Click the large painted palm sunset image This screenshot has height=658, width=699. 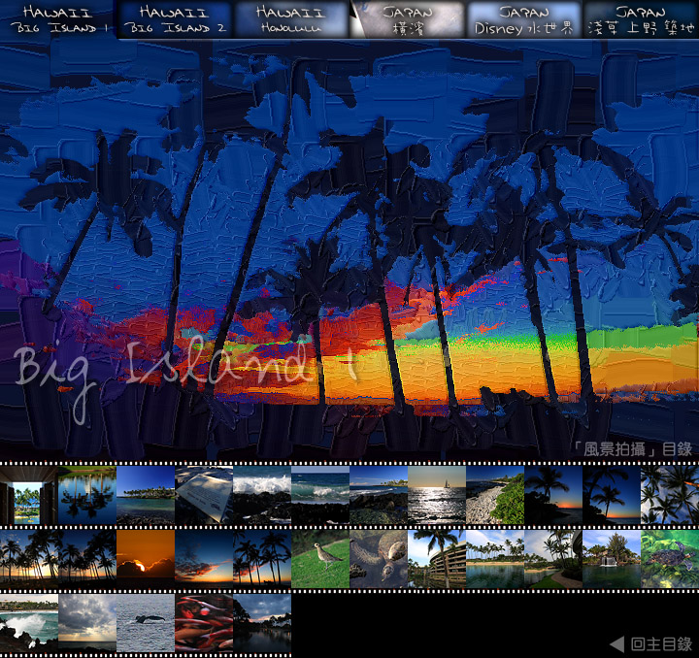pyautogui.click(x=349, y=243)
